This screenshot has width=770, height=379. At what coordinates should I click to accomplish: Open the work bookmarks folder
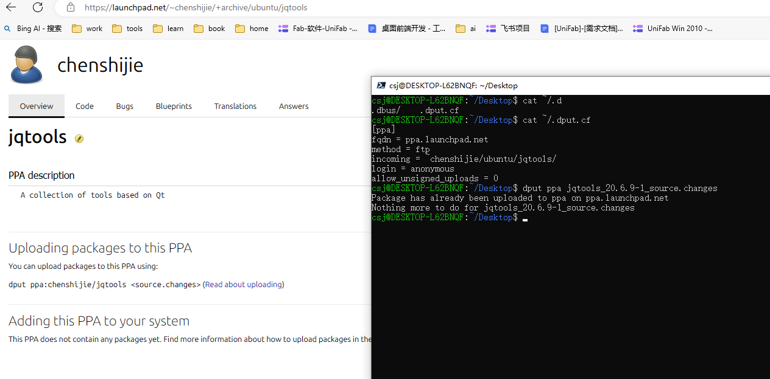tap(87, 28)
